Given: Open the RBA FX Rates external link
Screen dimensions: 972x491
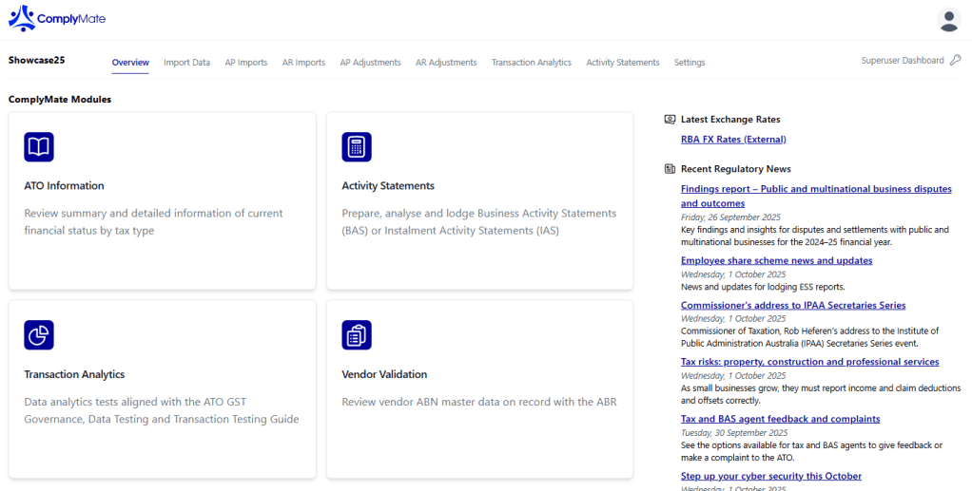Looking at the screenshot, I should click(x=733, y=140).
